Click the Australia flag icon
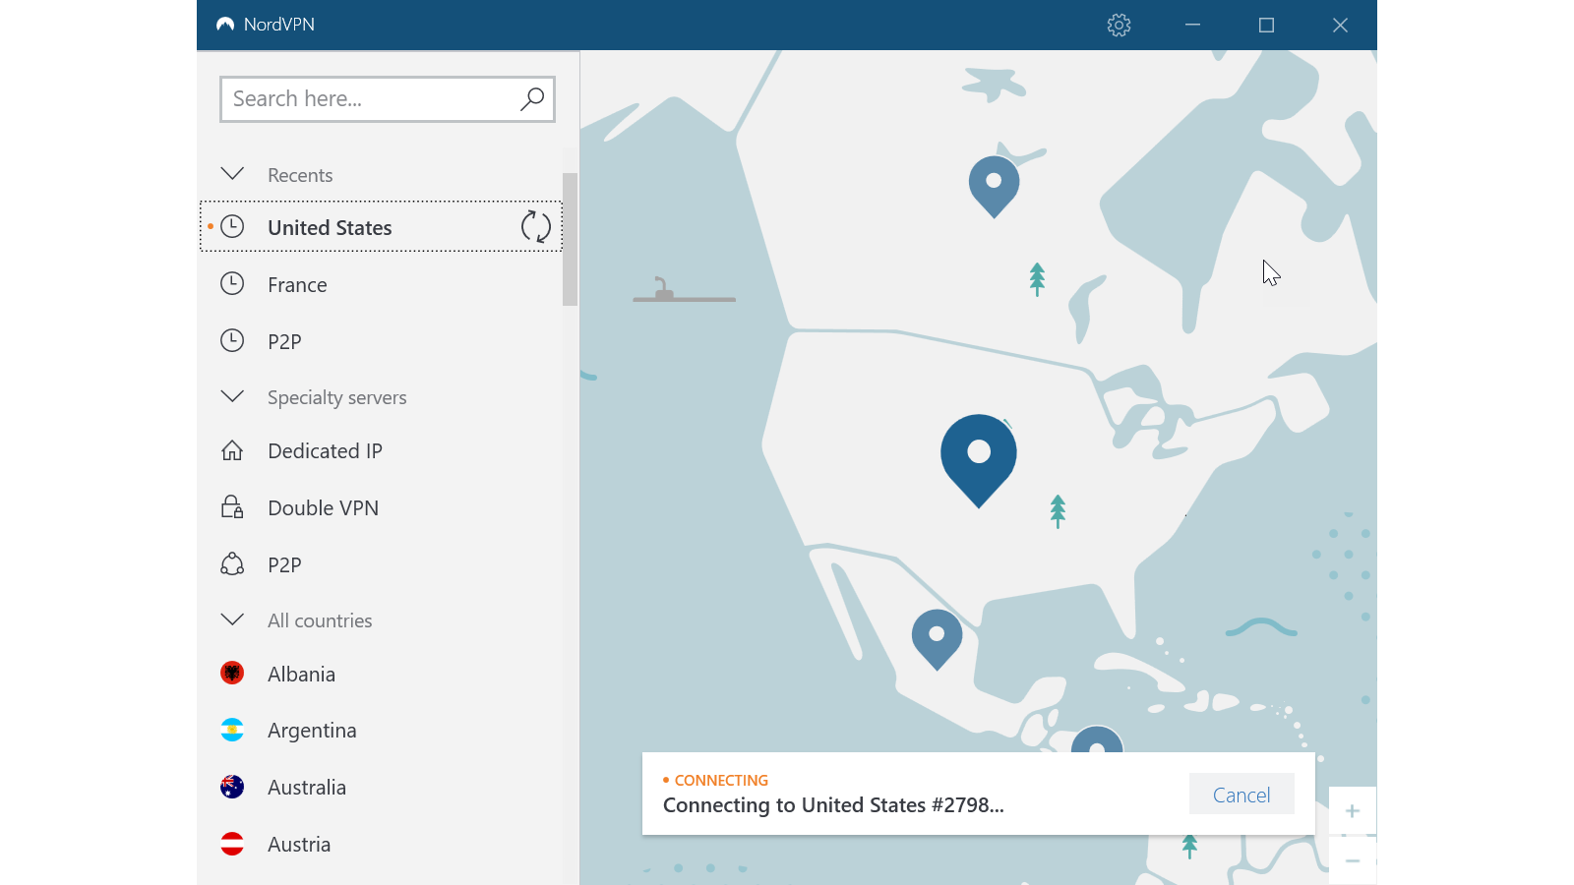The image size is (1574, 885). pos(232,787)
